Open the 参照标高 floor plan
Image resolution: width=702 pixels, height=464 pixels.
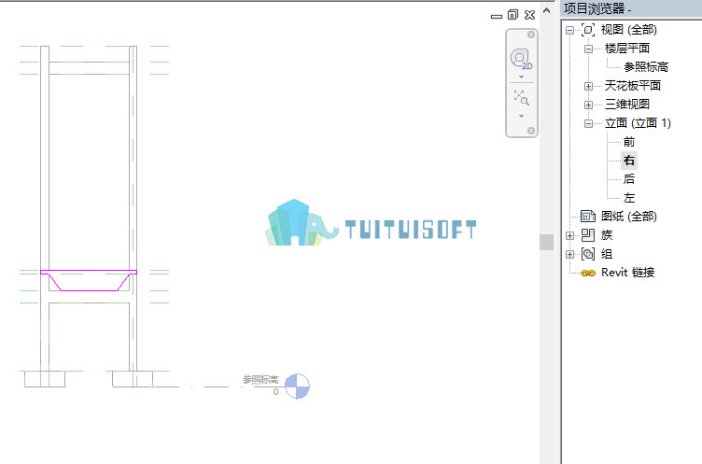(x=646, y=67)
